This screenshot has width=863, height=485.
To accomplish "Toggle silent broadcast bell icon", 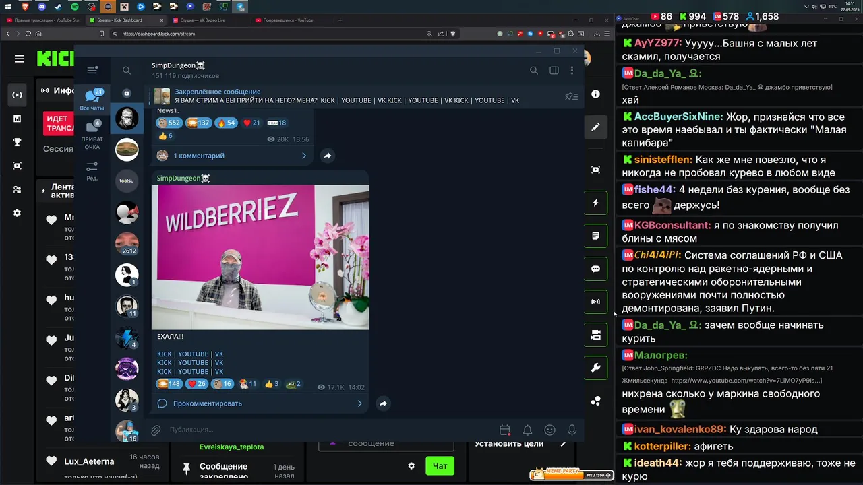I will [x=527, y=430].
